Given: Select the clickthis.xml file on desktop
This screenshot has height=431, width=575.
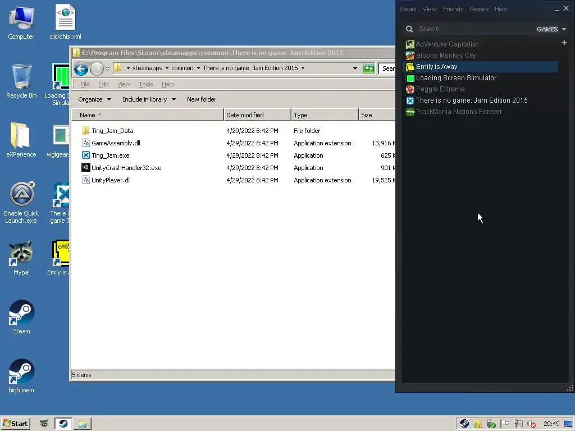Looking at the screenshot, I should click(65, 22).
